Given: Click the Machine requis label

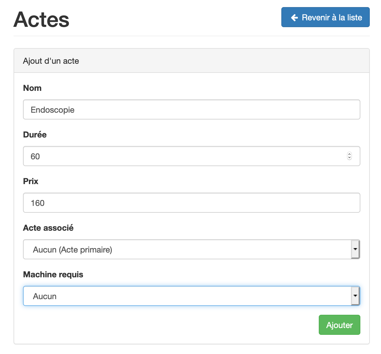Looking at the screenshot, I should pyautogui.click(x=53, y=275).
